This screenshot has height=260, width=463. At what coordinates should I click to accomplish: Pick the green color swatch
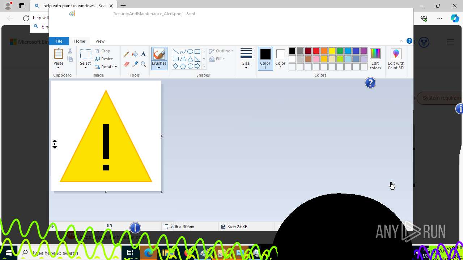point(340,51)
